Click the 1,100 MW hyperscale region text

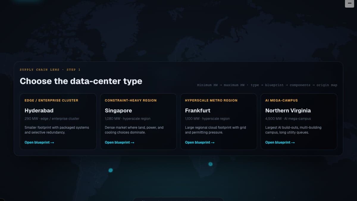tap(207, 119)
